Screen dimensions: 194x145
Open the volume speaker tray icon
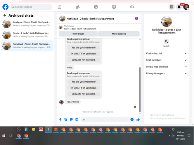point(173,136)
